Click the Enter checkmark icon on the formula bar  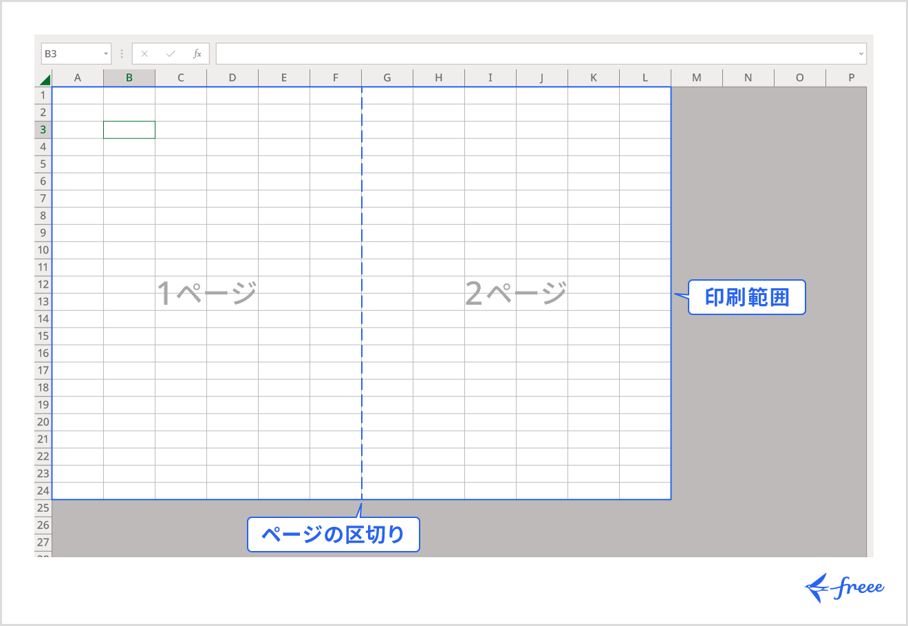click(171, 53)
